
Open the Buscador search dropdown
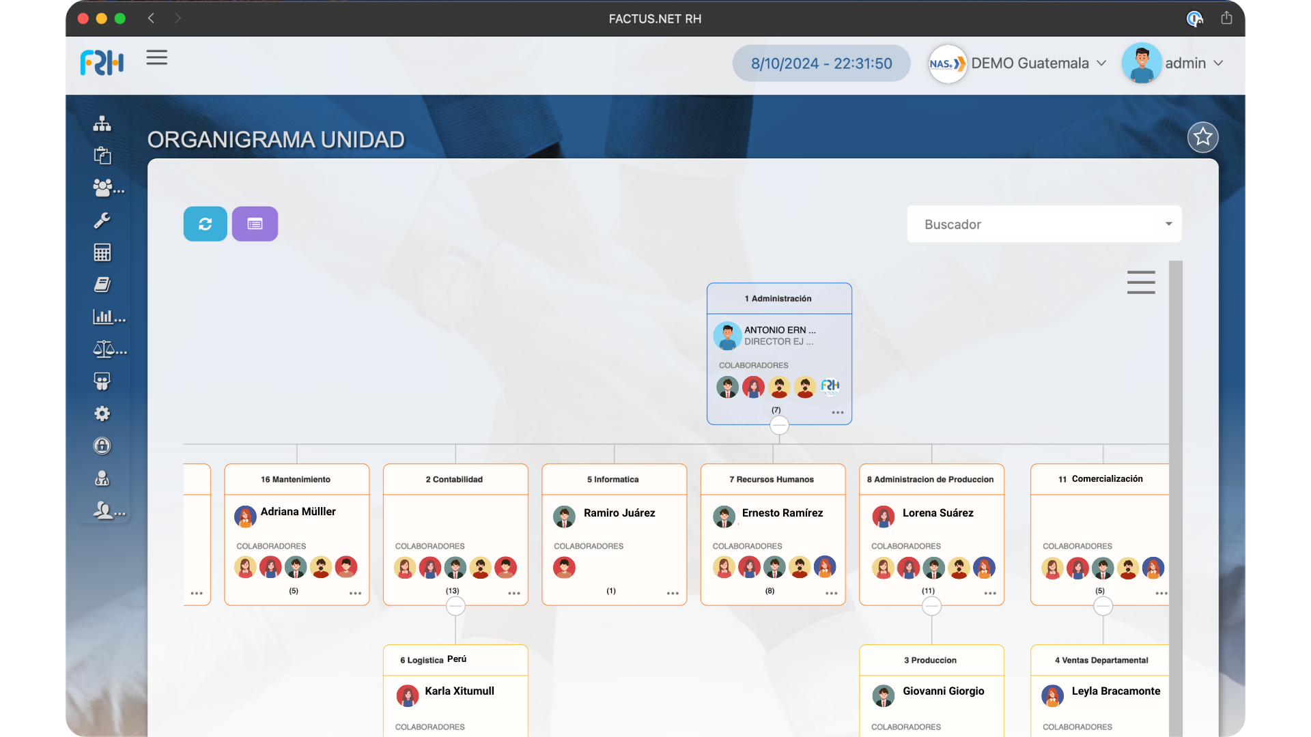1043,224
